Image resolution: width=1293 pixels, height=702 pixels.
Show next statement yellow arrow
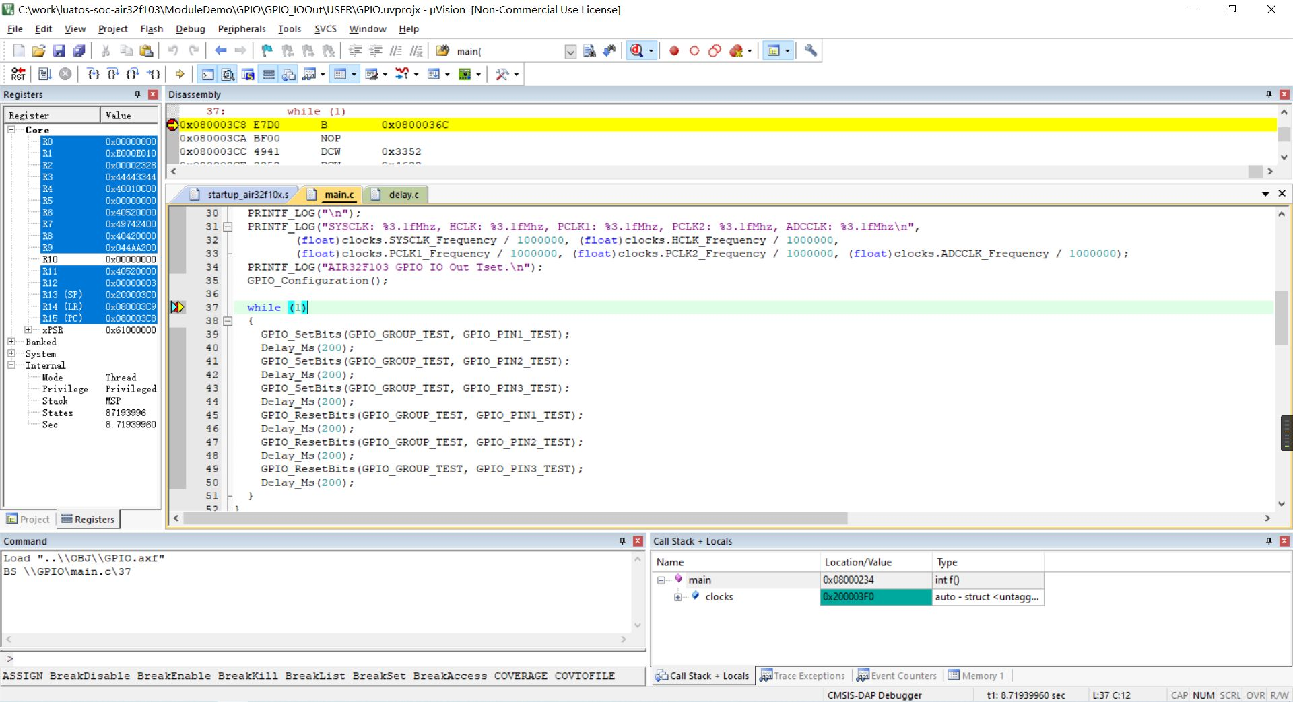(x=180, y=74)
